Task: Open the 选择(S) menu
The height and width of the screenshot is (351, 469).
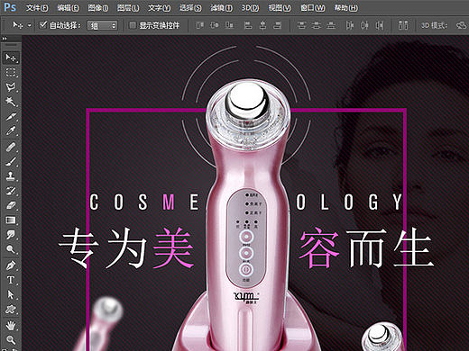Action: click(x=190, y=7)
